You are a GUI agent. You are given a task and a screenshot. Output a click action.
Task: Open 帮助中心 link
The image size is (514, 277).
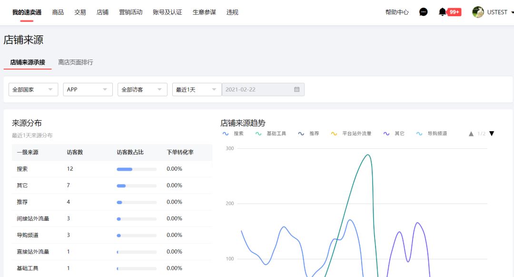tap(397, 12)
